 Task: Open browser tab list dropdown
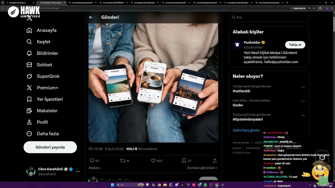2,3
